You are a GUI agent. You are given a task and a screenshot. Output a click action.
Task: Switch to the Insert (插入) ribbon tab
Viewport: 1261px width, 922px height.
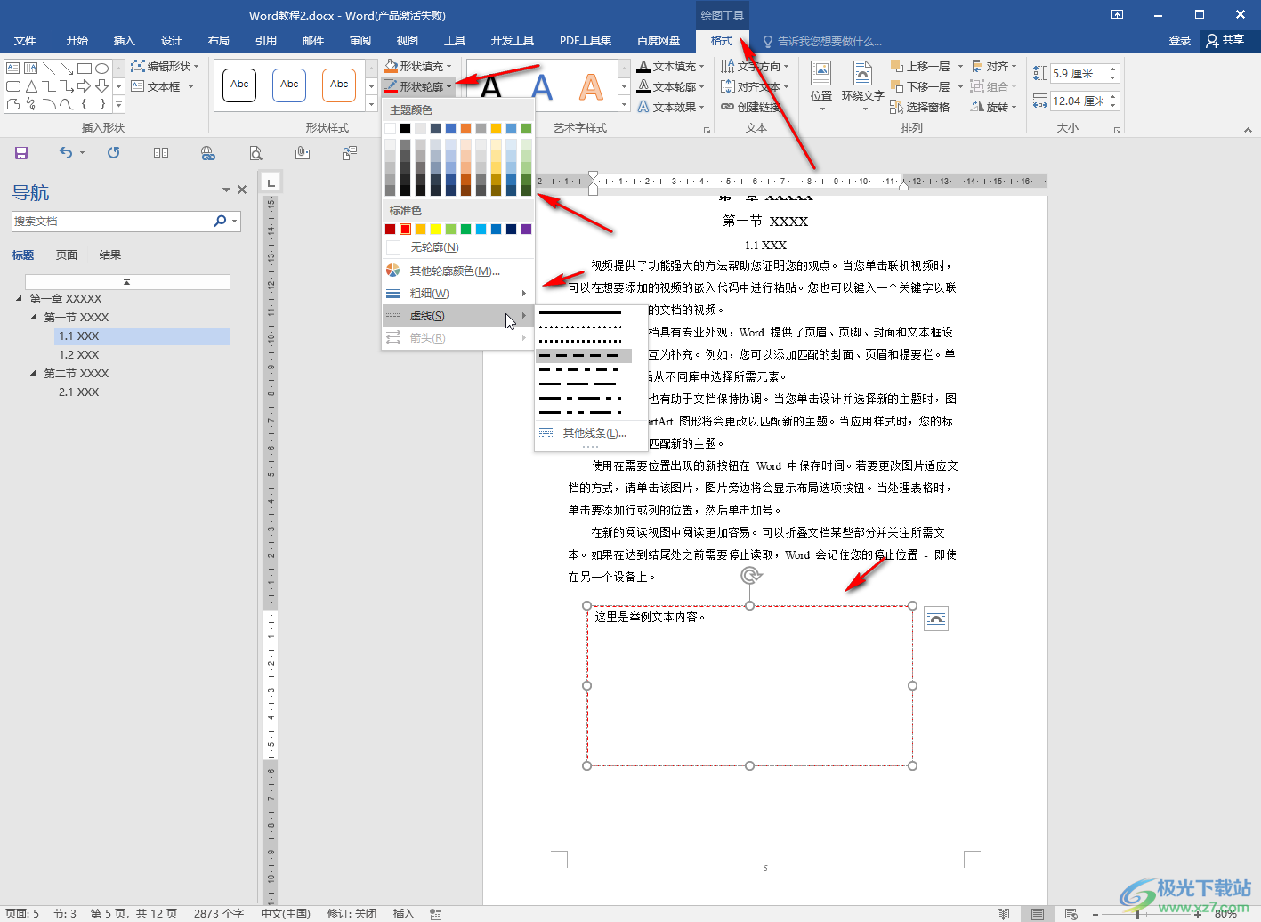click(x=124, y=41)
